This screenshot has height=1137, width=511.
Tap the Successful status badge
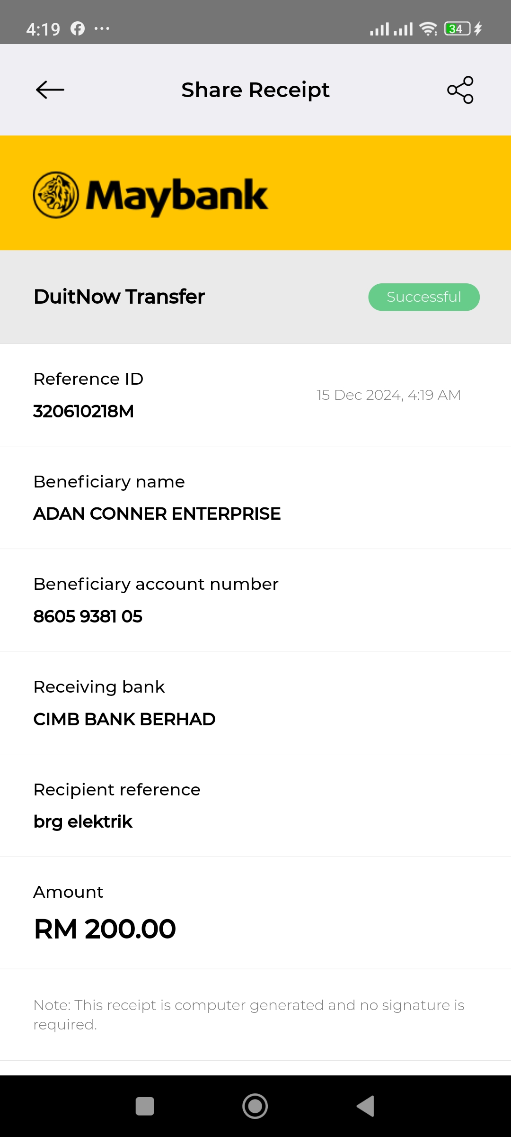[x=424, y=297]
